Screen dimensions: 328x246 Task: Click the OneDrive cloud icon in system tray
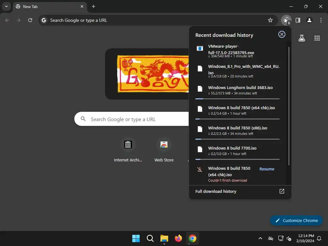click(271, 238)
